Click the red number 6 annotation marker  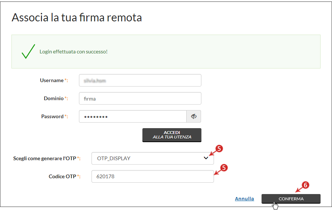[x=305, y=185]
